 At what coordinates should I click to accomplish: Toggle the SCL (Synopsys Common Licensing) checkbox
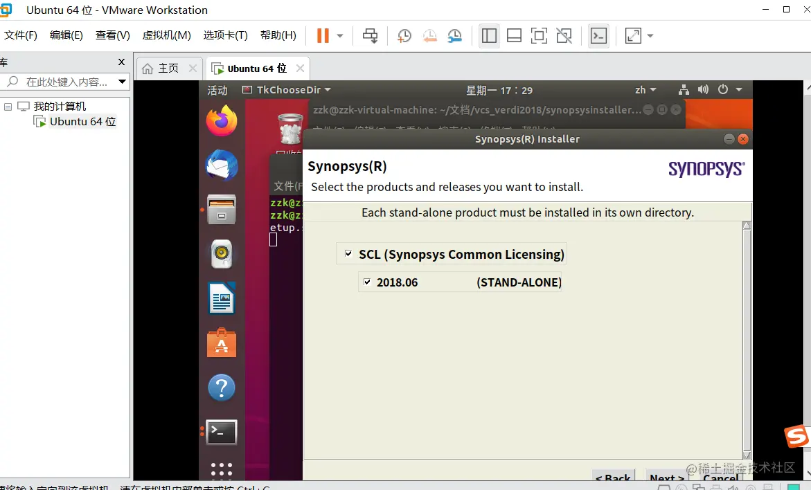pyautogui.click(x=348, y=254)
